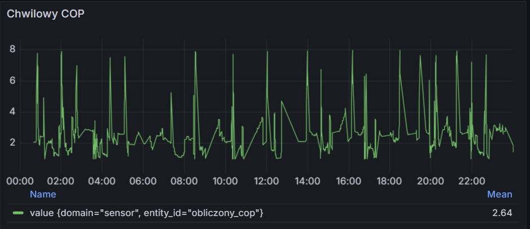Open color picker for green series swatch
Viewport: 530px width, 229px height.
coord(19,213)
